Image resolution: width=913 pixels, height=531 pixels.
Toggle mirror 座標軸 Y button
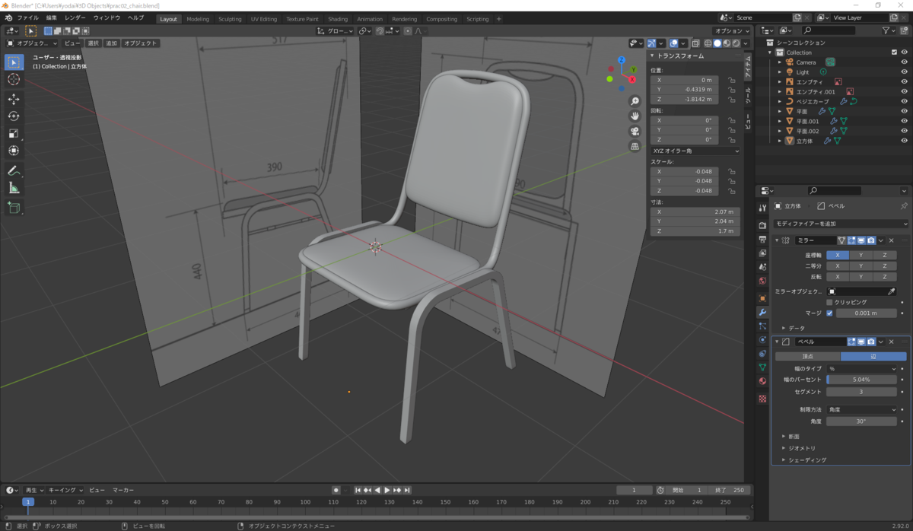(861, 256)
